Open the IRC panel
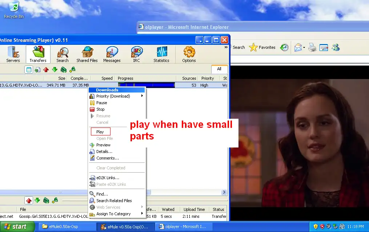This screenshot has width=369, height=232. click(136, 55)
